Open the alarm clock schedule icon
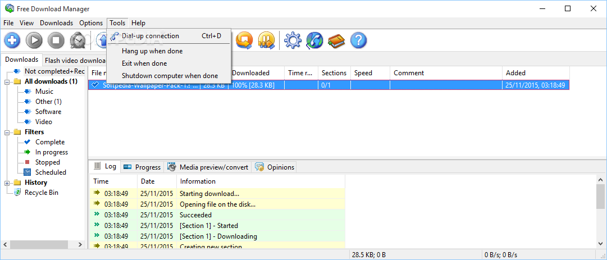This screenshot has width=607, height=260. [78, 40]
